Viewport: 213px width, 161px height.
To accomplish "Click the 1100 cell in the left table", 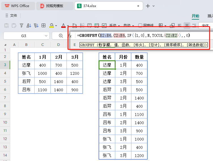I will click(42, 90).
